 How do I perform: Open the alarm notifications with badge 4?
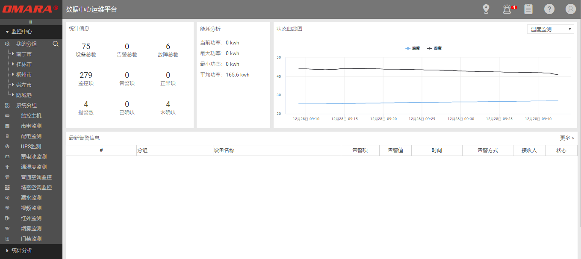507,9
